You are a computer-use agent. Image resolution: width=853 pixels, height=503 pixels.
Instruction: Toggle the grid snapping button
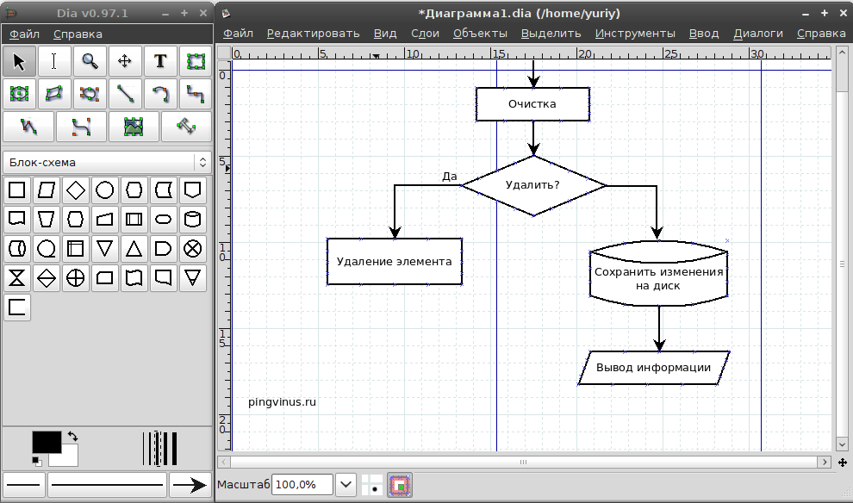click(372, 485)
